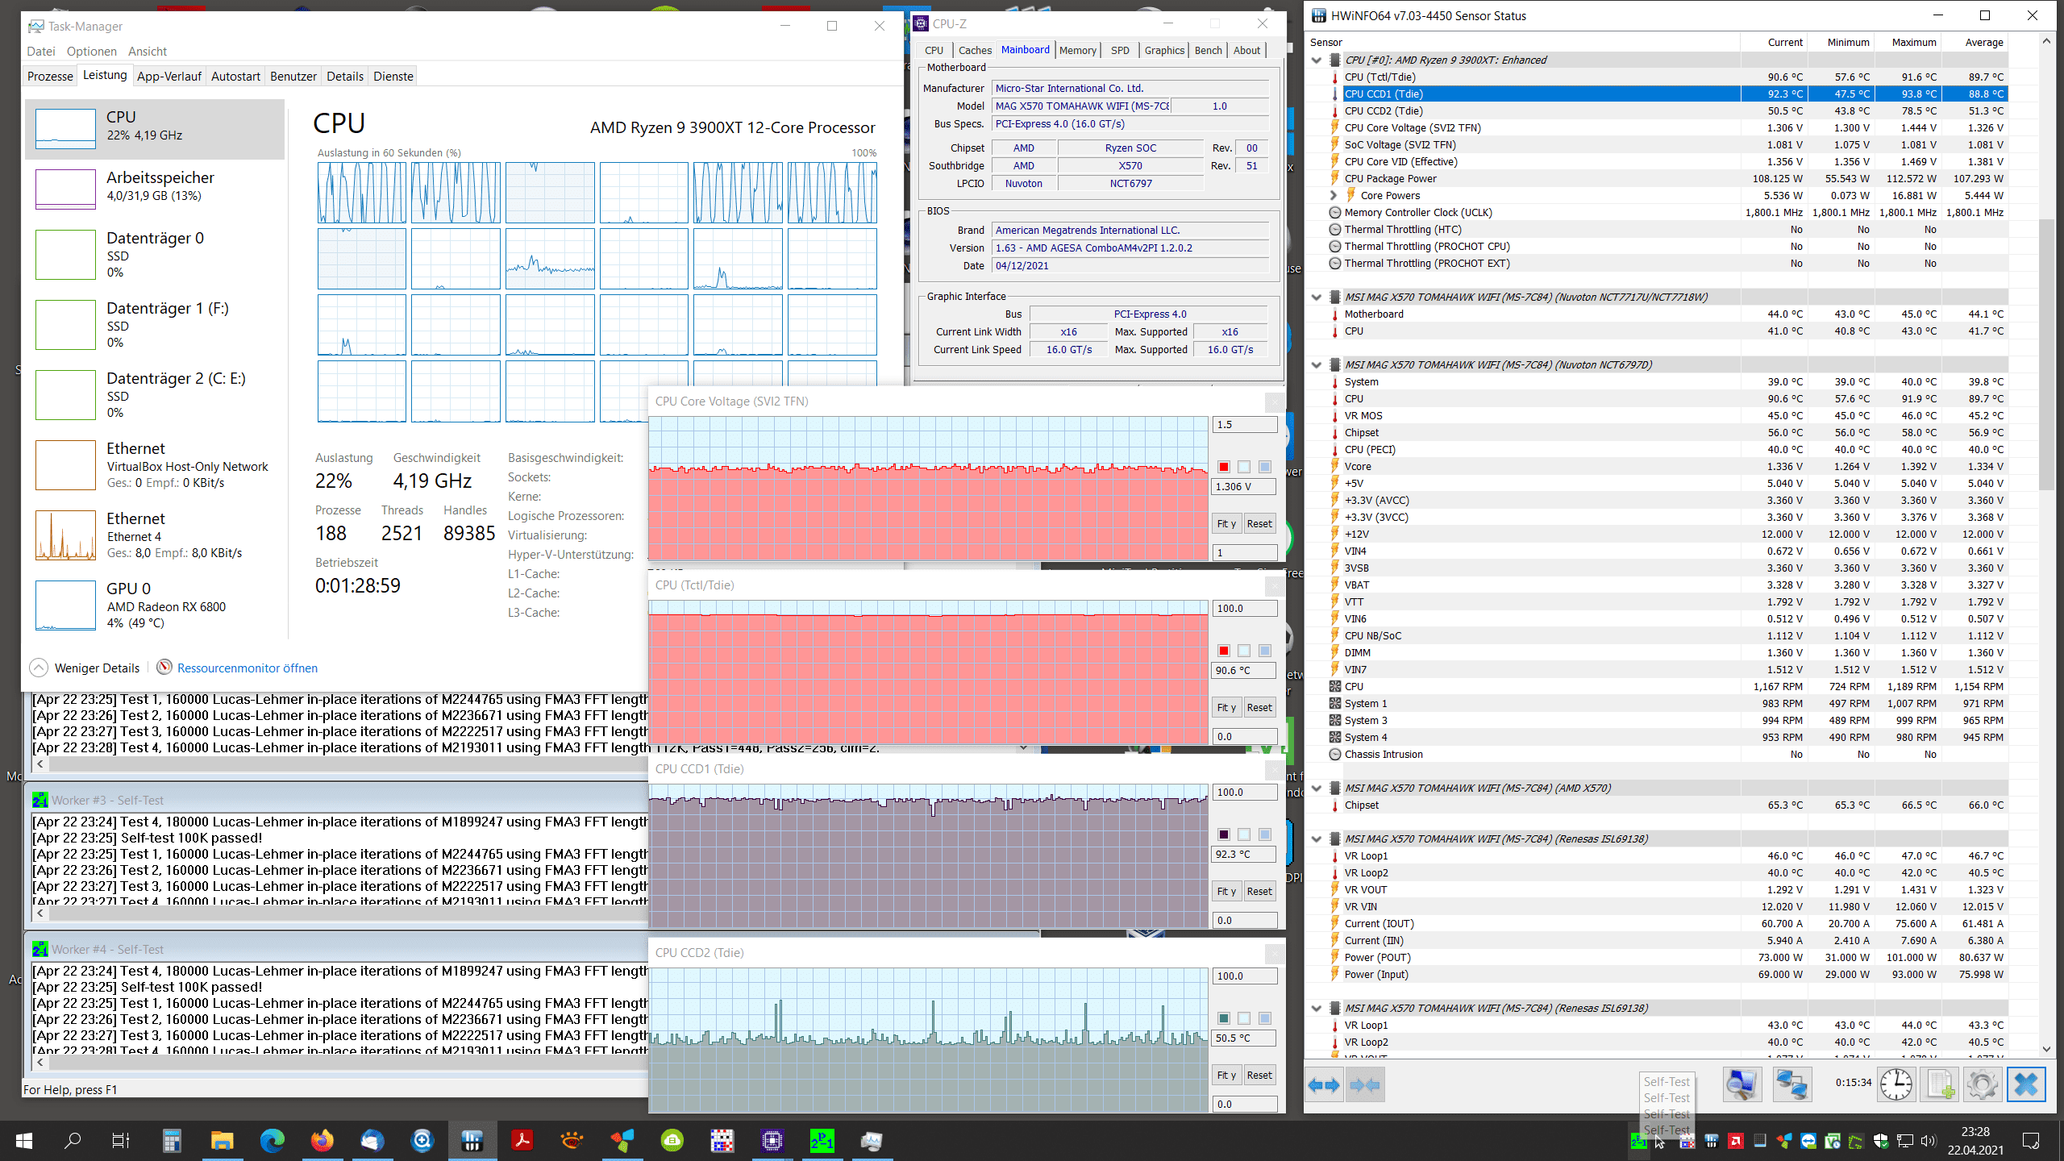
Task: Open CPU-Z Graphics tab
Action: tap(1164, 50)
